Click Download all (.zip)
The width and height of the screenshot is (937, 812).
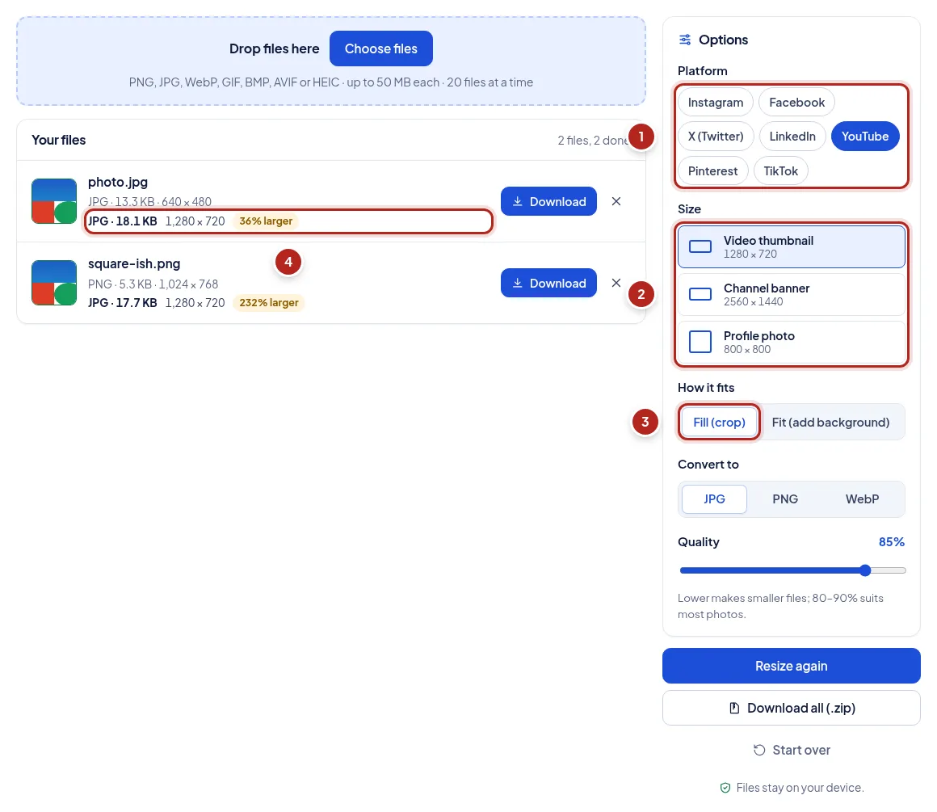click(x=791, y=708)
